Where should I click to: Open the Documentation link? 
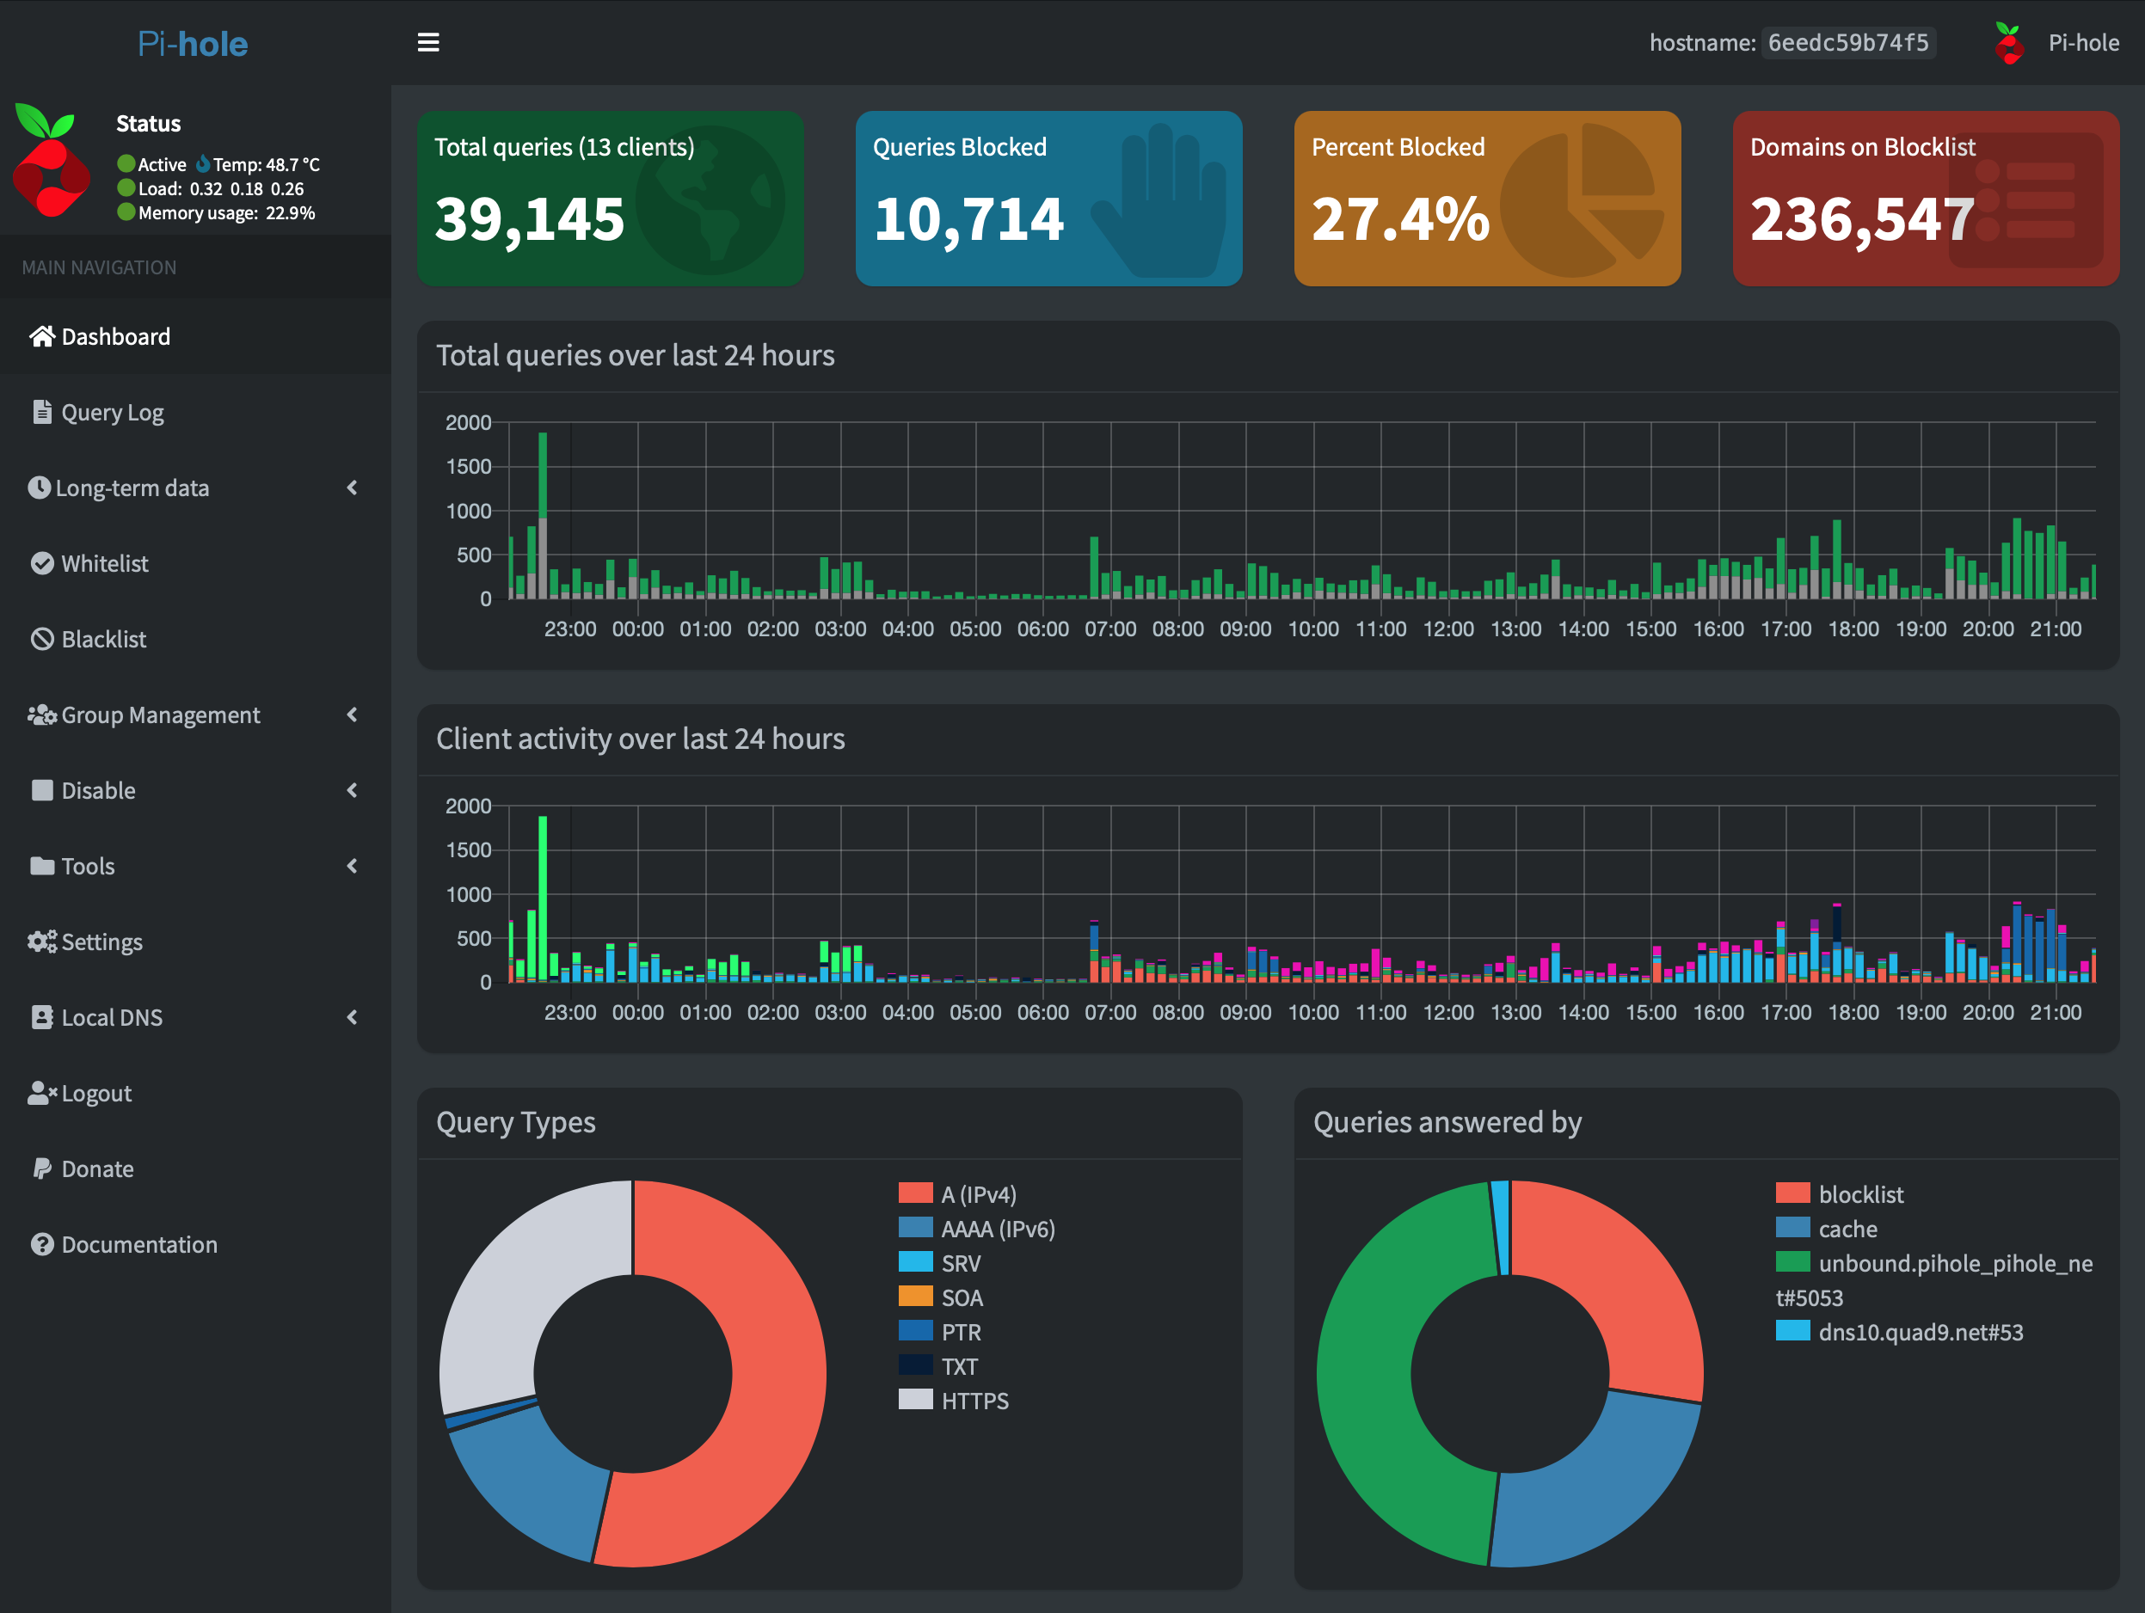coord(195,1243)
